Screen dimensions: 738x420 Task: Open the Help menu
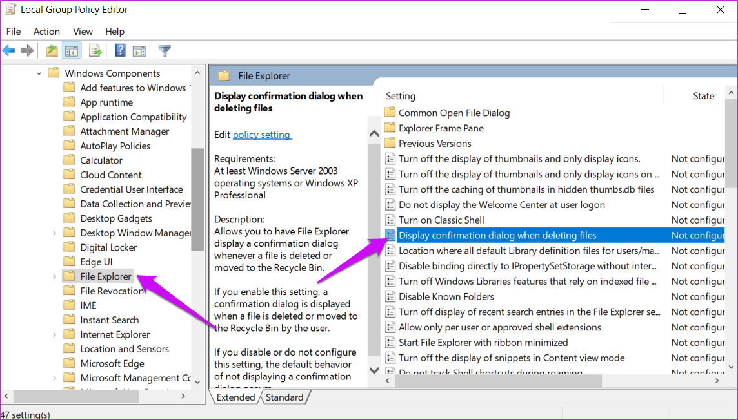coord(115,32)
